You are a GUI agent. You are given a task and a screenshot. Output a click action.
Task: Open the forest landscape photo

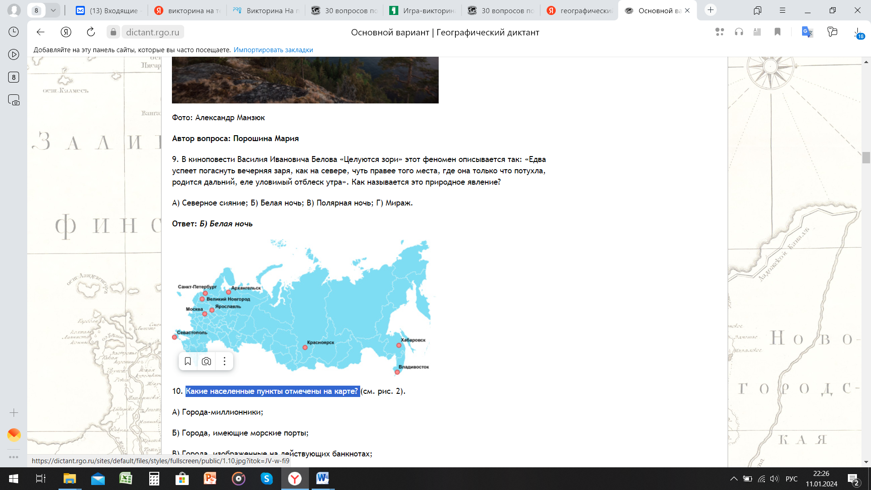tap(305, 80)
